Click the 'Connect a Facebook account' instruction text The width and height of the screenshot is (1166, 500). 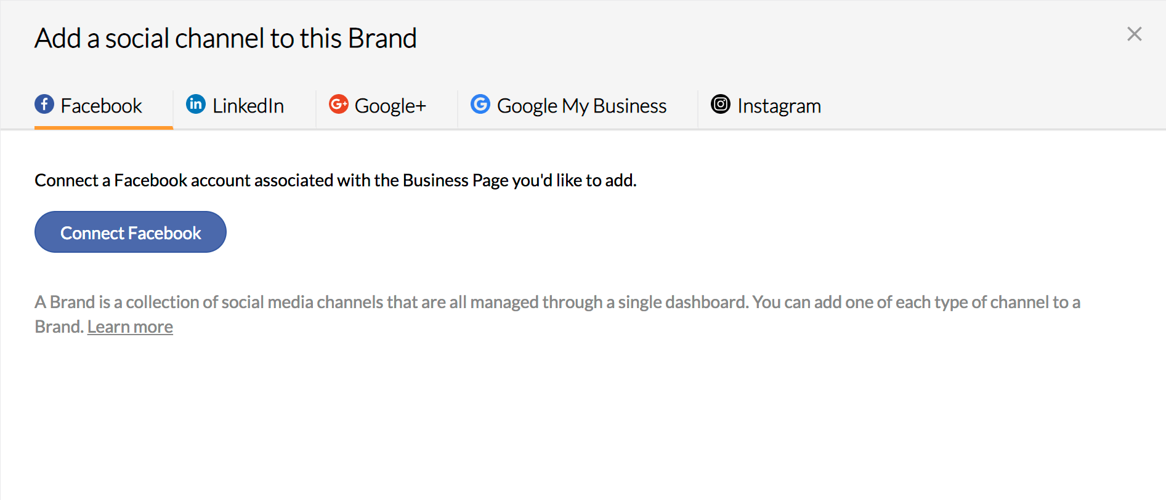335,180
